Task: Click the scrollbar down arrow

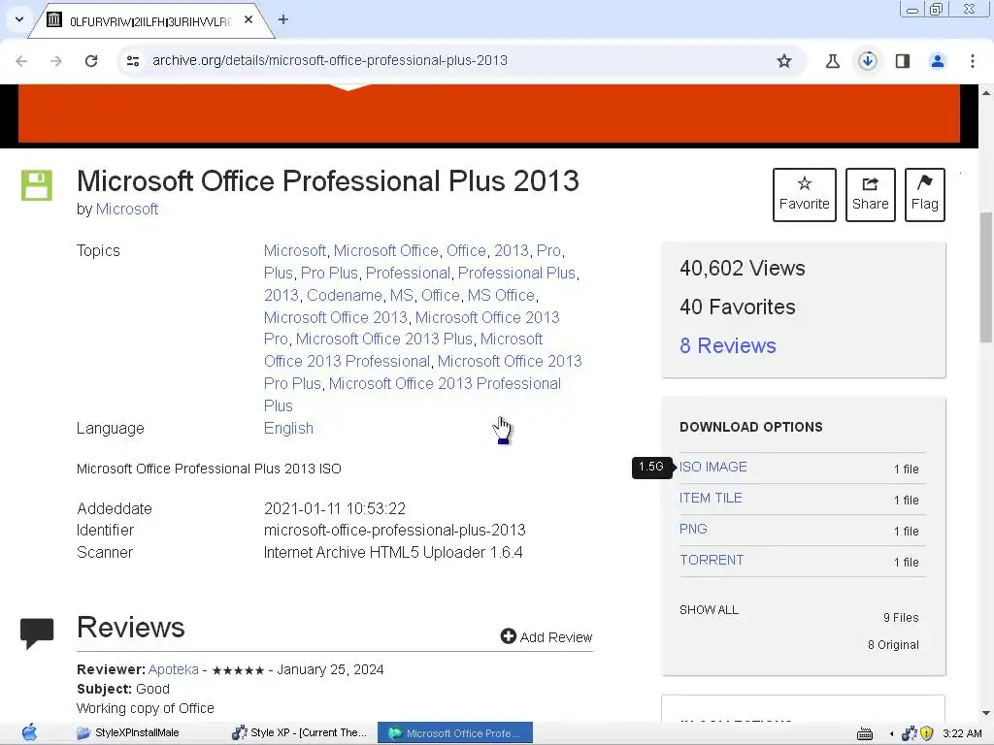Action: (x=986, y=713)
